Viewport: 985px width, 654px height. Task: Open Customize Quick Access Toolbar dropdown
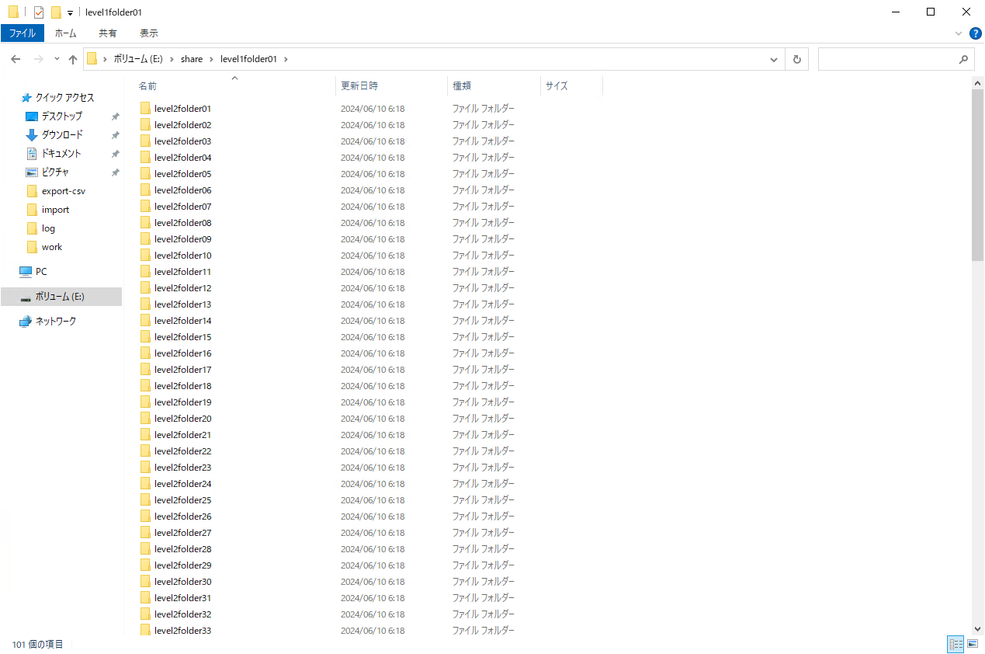[70, 13]
